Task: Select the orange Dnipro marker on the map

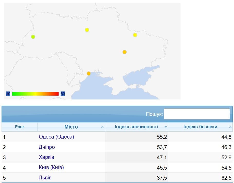Action: (x=125, y=52)
